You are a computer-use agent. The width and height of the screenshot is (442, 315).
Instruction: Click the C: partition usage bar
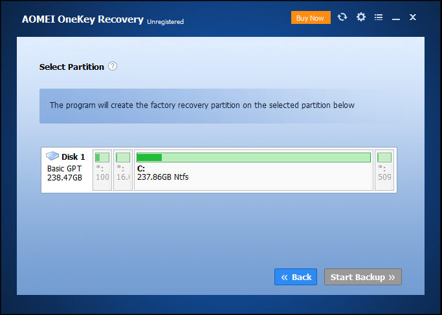(x=254, y=158)
